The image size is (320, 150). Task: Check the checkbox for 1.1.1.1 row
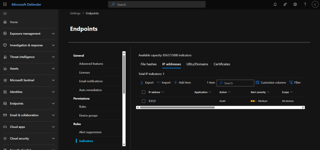tap(143, 101)
